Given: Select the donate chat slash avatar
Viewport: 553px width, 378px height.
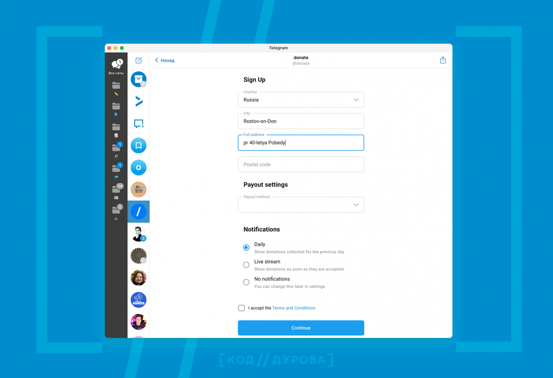Looking at the screenshot, I should pos(138,212).
